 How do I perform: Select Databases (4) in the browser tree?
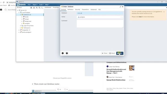27,15
